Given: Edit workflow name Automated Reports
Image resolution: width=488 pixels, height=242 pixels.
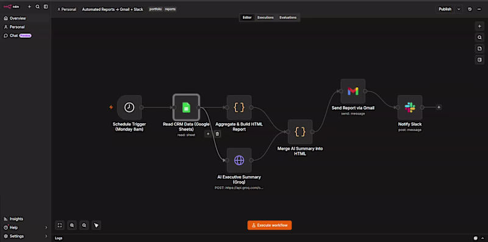Looking at the screenshot, I should pyautogui.click(x=112, y=9).
